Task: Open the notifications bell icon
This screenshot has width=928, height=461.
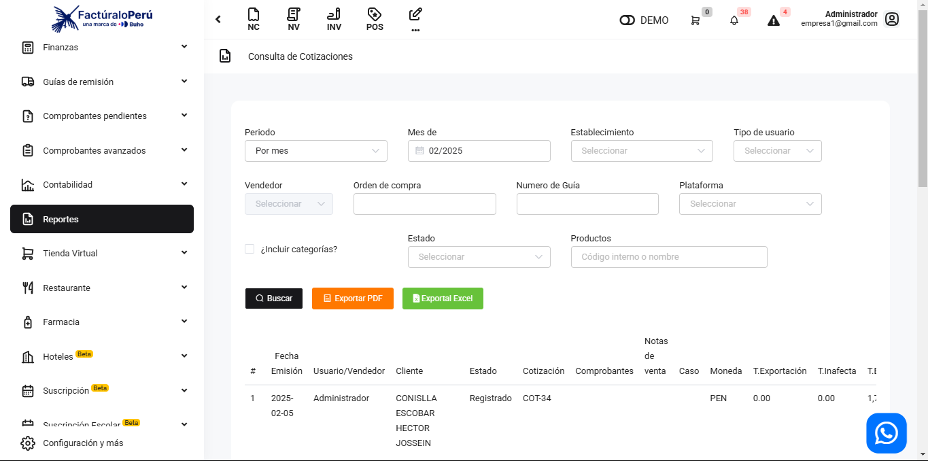Action: (734, 20)
